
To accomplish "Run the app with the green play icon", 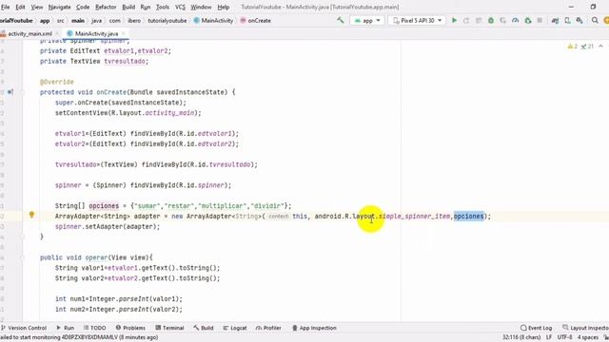I will pyautogui.click(x=454, y=20).
